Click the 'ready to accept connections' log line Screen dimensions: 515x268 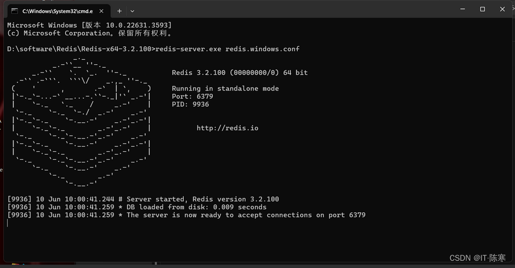[x=186, y=215]
